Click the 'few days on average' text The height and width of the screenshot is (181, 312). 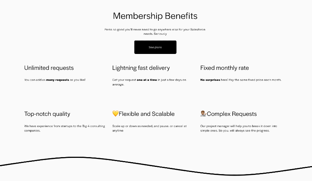149,82
